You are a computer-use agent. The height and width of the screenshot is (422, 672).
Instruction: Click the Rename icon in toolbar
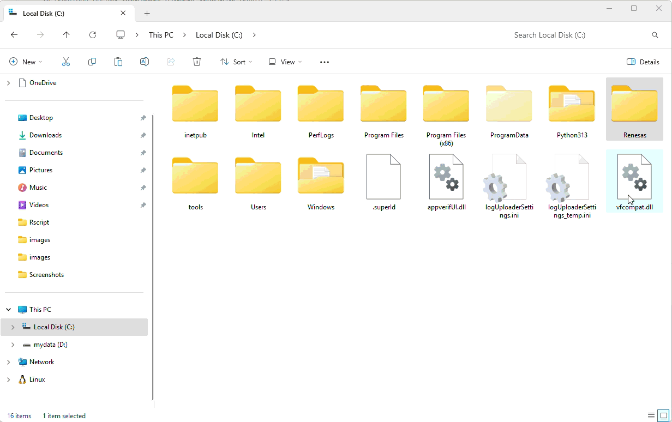pyautogui.click(x=145, y=62)
